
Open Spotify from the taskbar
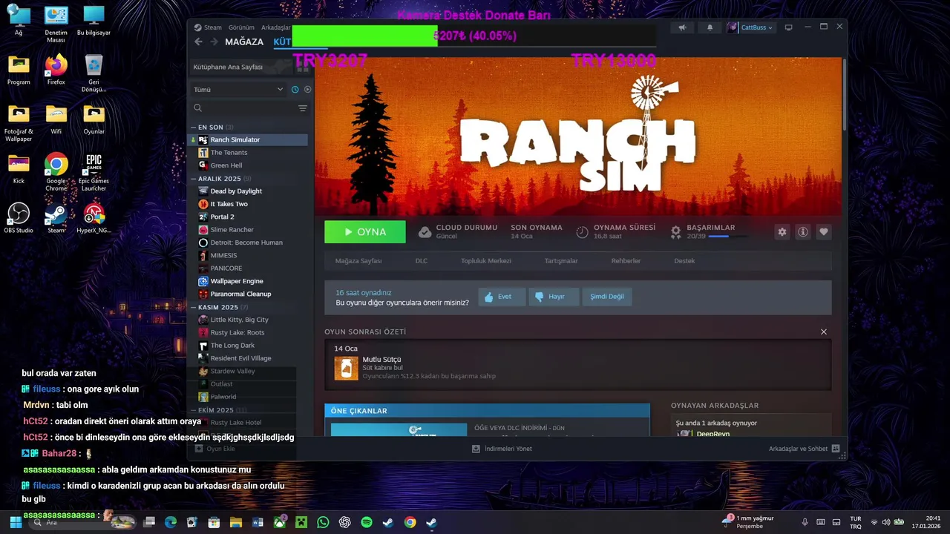pyautogui.click(x=367, y=522)
